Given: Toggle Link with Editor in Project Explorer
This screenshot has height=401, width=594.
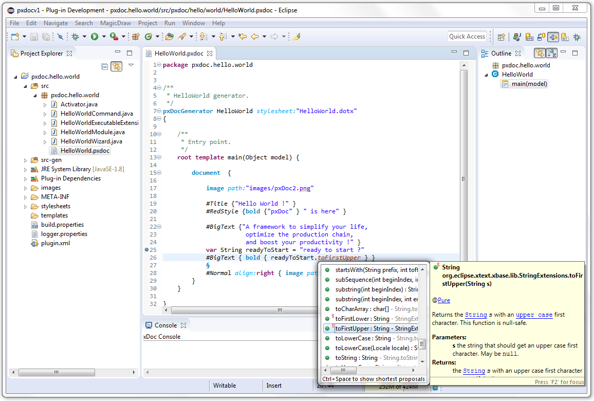Looking at the screenshot, I should (117, 66).
